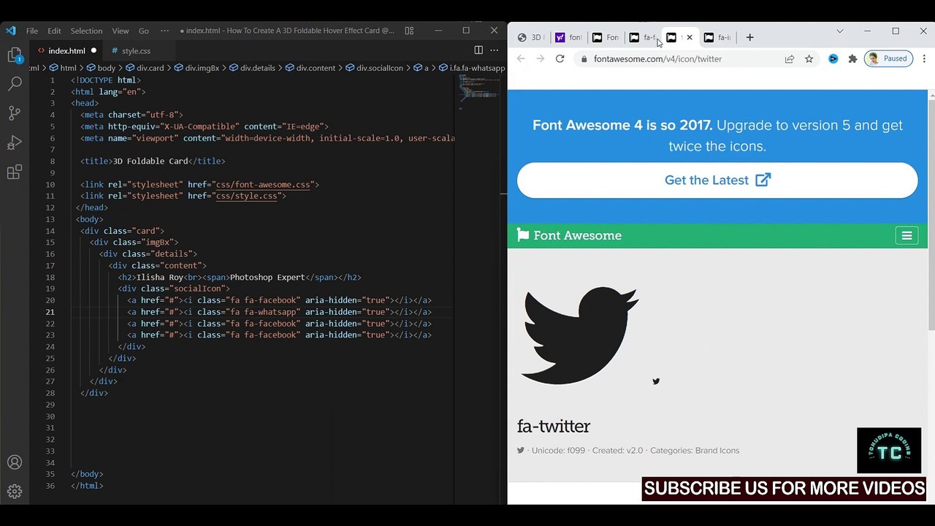Click the 'i.fa.fa-whatsapp' breadcrumb item
The width and height of the screenshot is (935, 526).
point(472,68)
